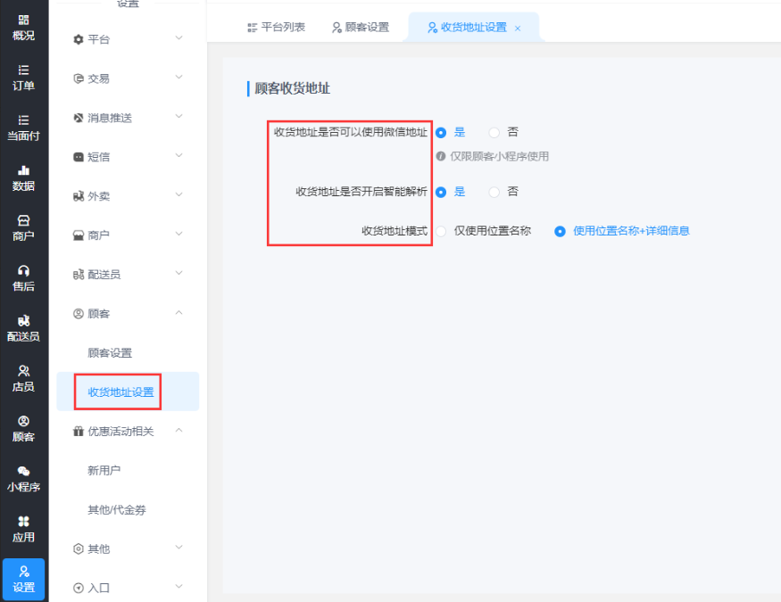
Task: Open 其他/代金券 submenu item
Action: pyautogui.click(x=117, y=510)
